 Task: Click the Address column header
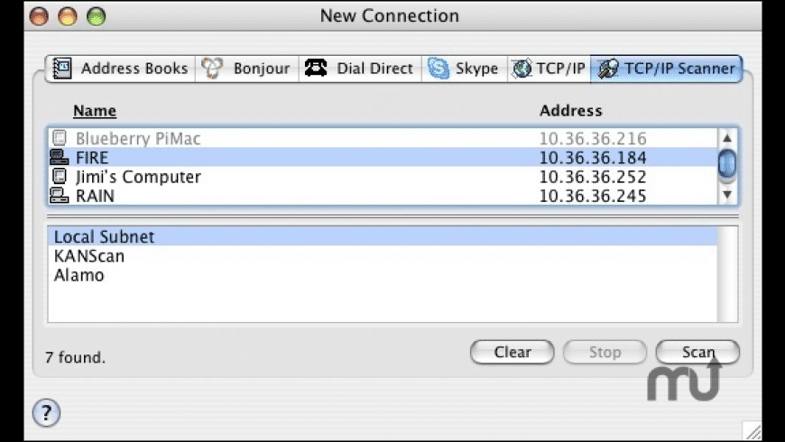click(571, 111)
